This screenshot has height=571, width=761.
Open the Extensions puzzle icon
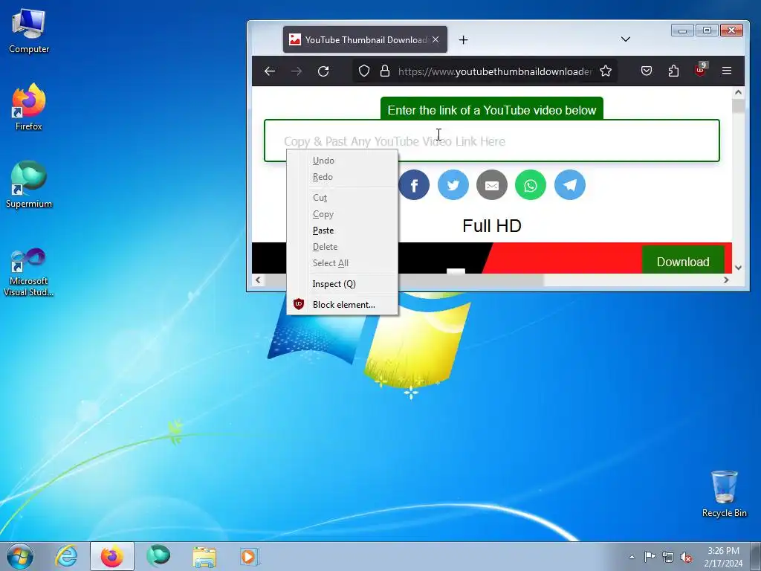673,71
